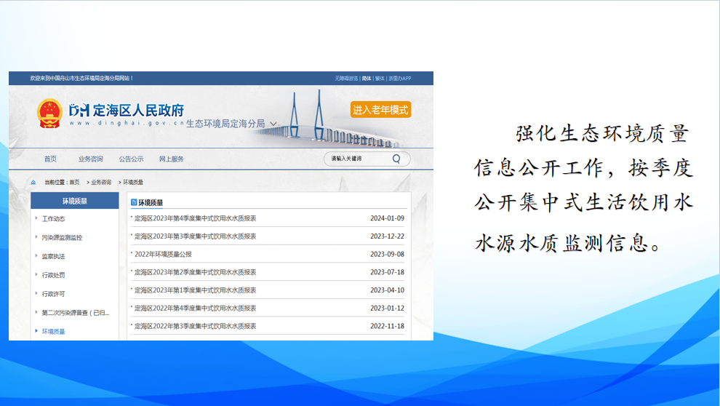This screenshot has width=720, height=406.
Task: Click the DH Dinghai government logo
Action: pyautogui.click(x=79, y=110)
